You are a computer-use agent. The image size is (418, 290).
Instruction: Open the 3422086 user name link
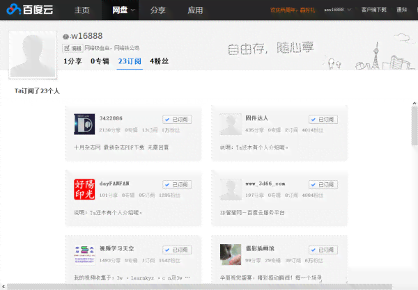(111, 118)
